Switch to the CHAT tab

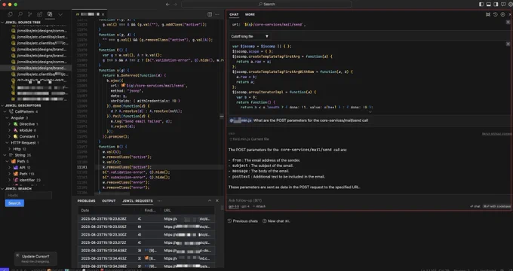click(234, 14)
